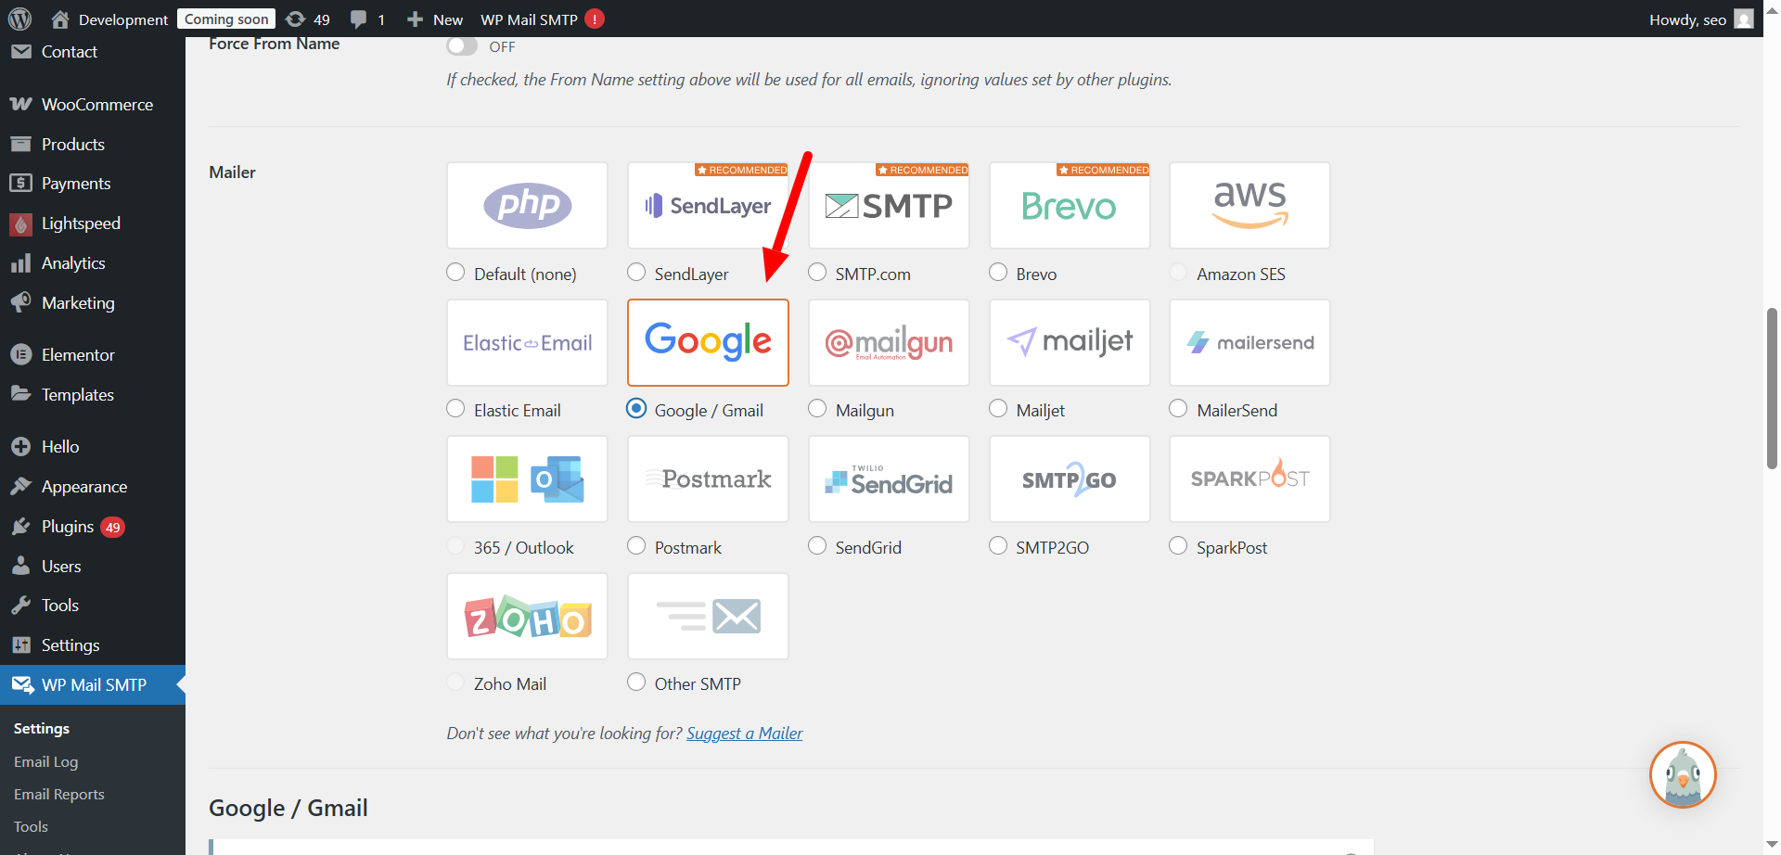
Task: Select the SendGrid radio button
Action: pos(817,545)
